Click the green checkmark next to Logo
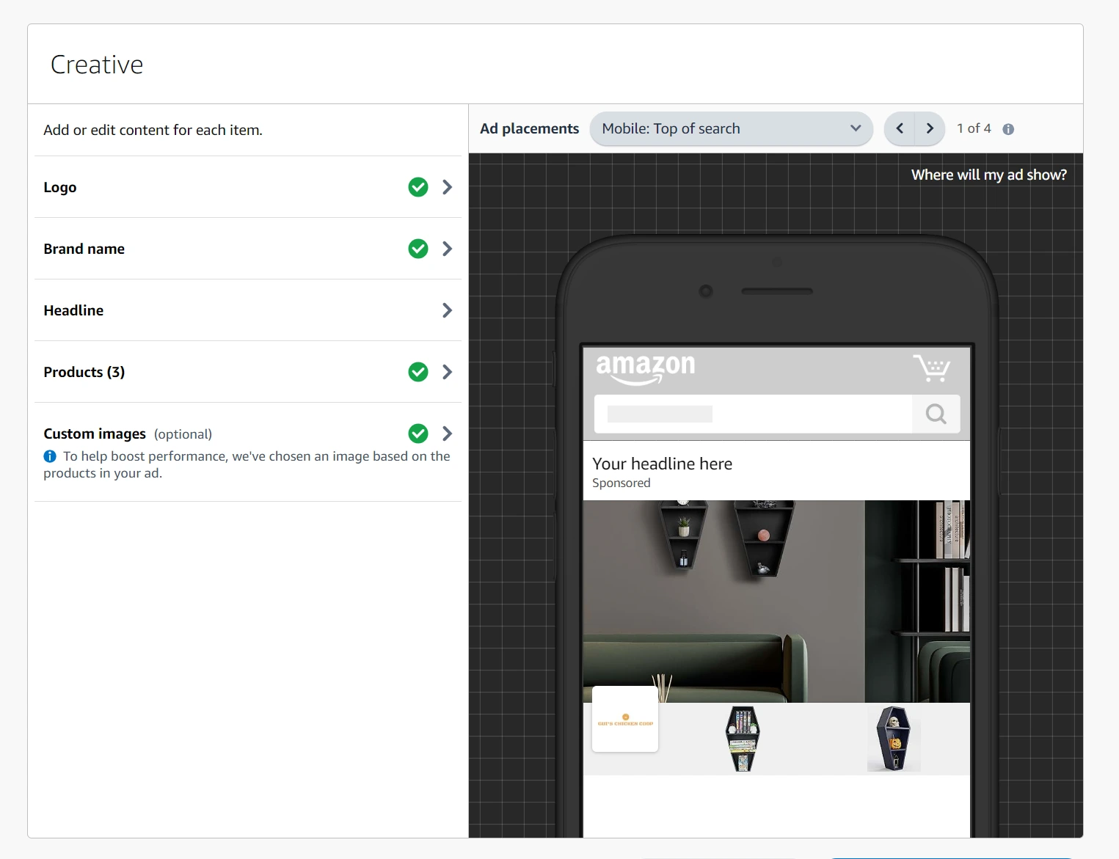This screenshot has height=859, width=1119. pyautogui.click(x=418, y=187)
